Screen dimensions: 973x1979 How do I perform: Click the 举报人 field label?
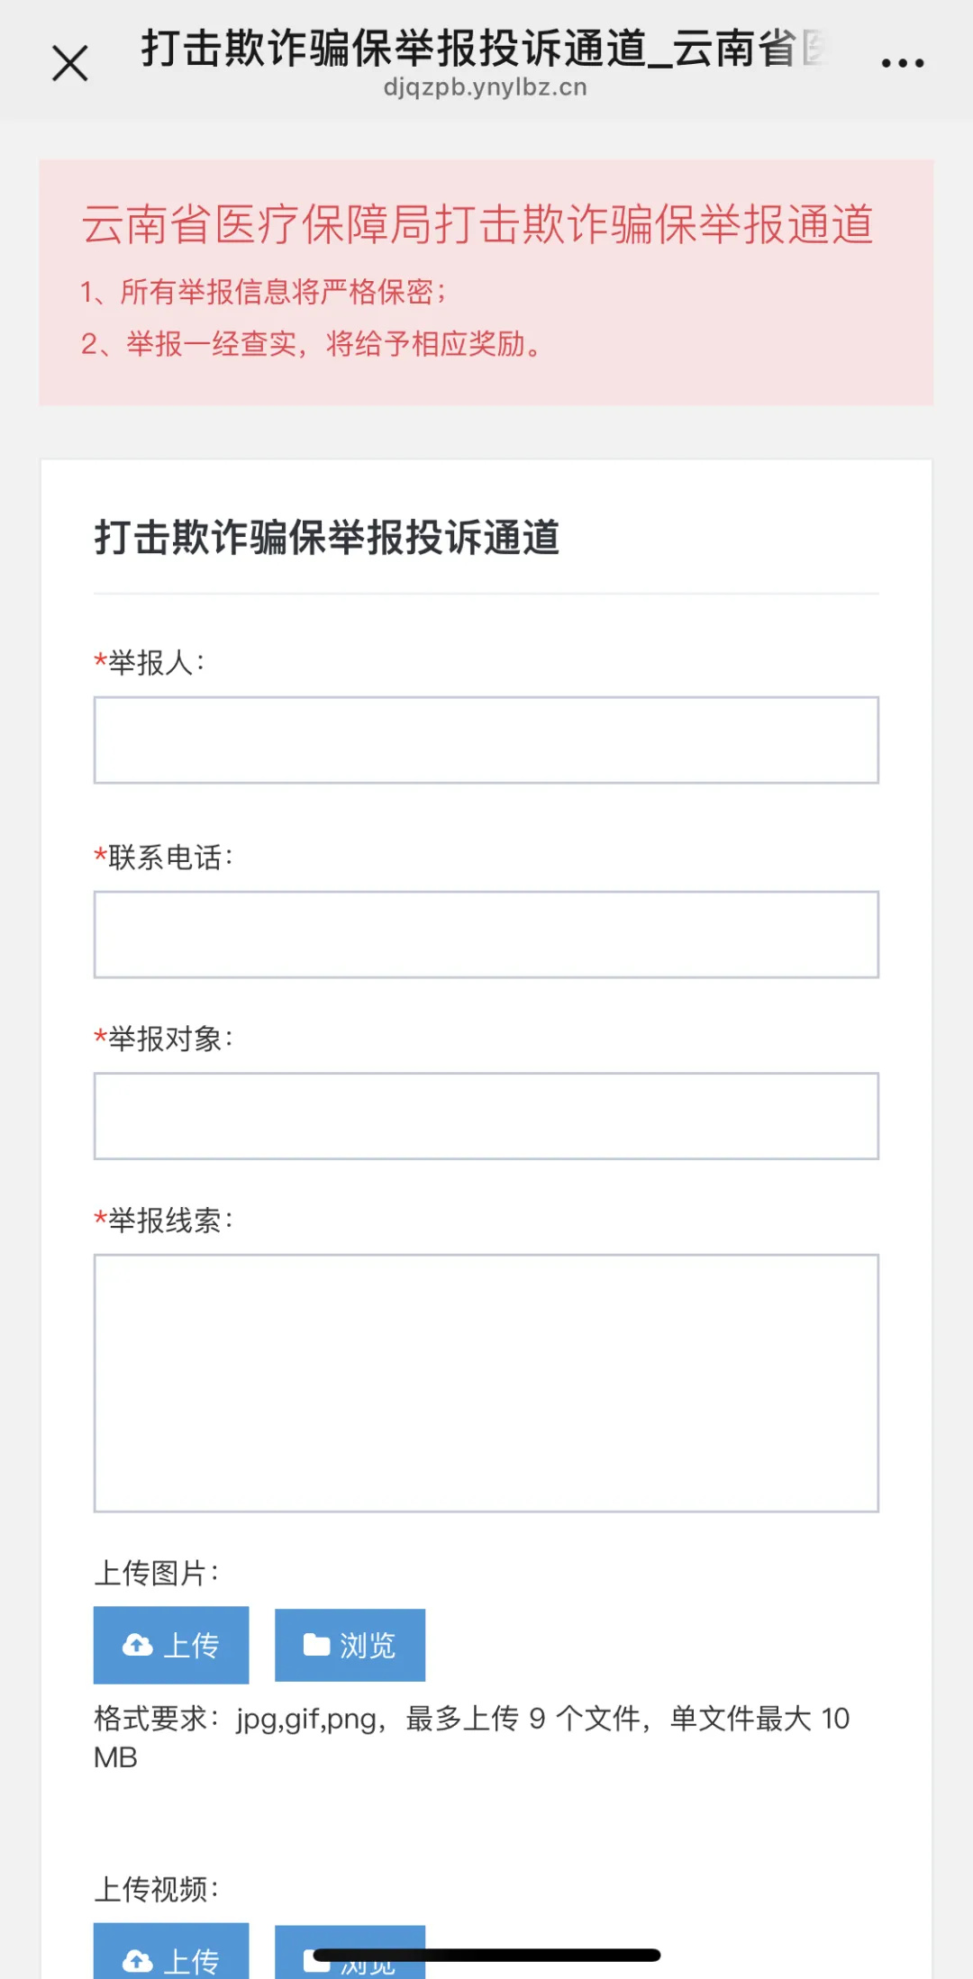(x=150, y=663)
